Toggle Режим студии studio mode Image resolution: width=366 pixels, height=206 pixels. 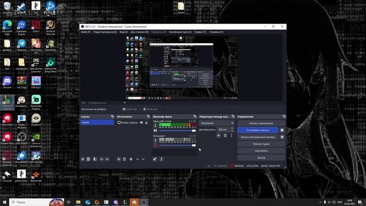(261, 144)
